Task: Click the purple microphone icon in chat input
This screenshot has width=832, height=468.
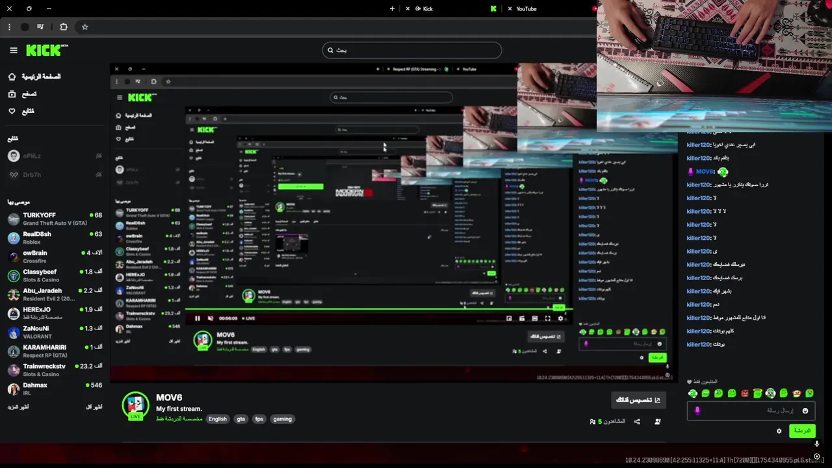Action: click(697, 411)
